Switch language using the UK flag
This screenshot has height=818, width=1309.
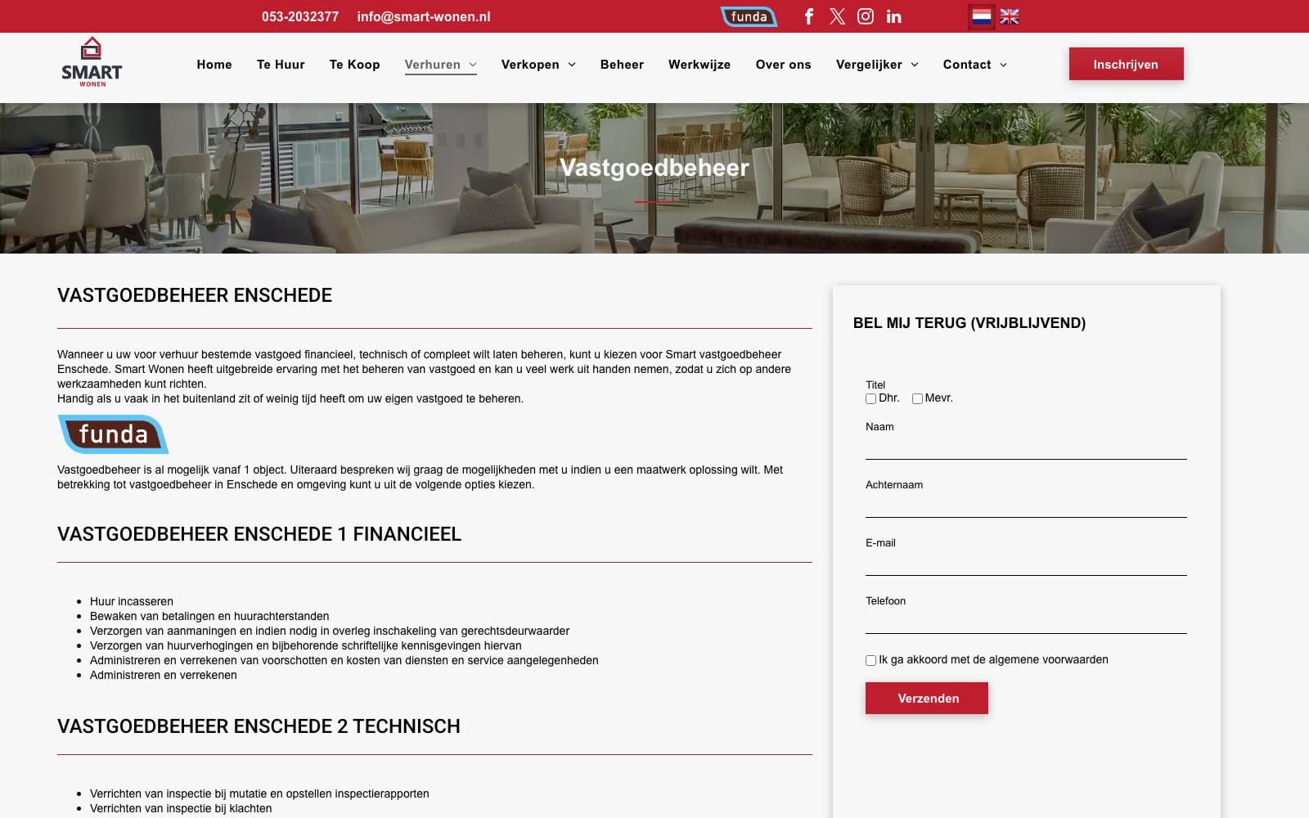1010,16
